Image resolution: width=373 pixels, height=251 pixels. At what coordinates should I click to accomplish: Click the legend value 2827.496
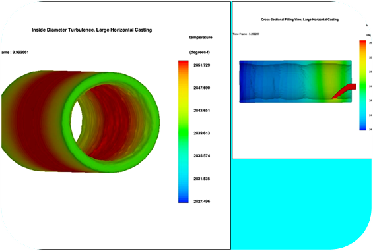pos(202,202)
